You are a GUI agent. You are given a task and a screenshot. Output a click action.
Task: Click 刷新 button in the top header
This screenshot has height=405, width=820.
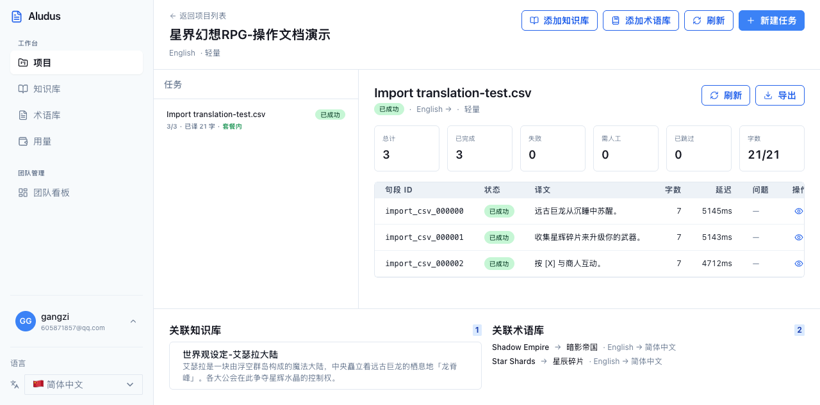[709, 20]
